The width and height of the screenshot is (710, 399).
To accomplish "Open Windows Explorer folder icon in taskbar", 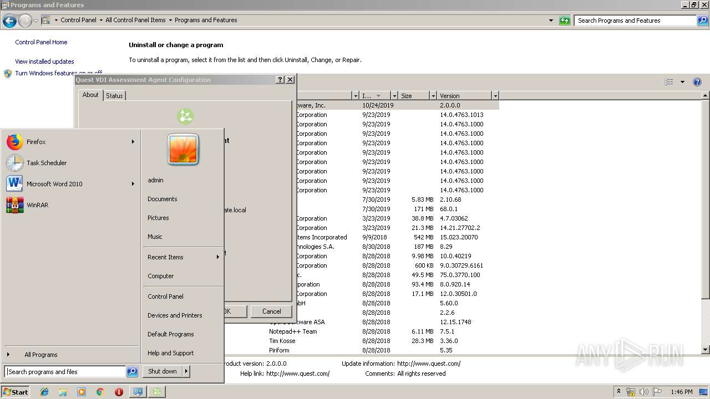I will click(63, 392).
